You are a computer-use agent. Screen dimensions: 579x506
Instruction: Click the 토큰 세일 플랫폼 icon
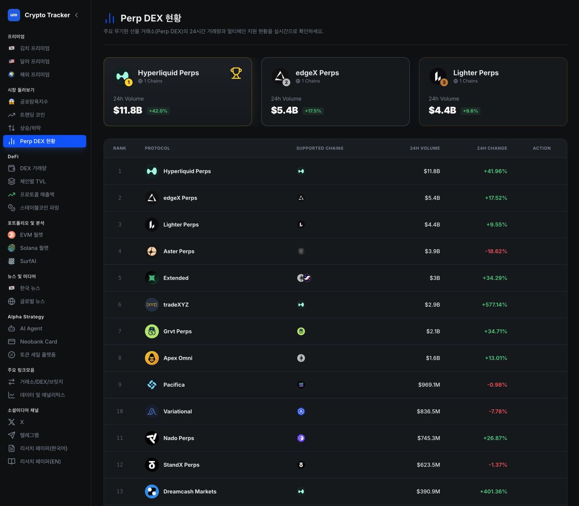(12, 355)
